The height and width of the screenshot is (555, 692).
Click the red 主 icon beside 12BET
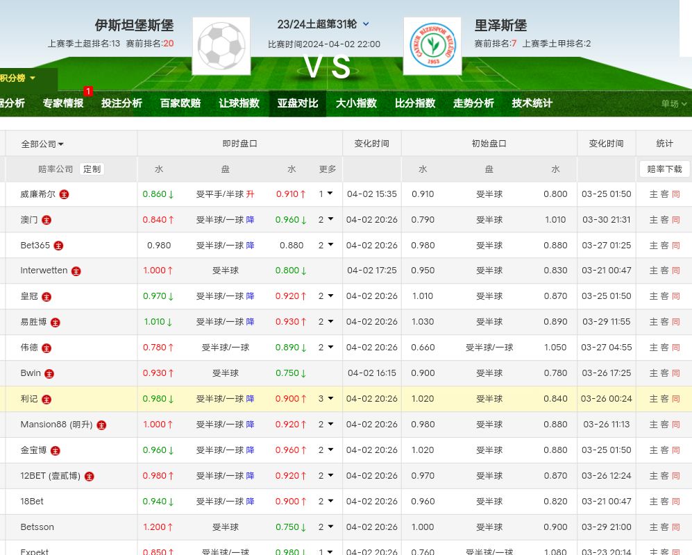(x=89, y=477)
